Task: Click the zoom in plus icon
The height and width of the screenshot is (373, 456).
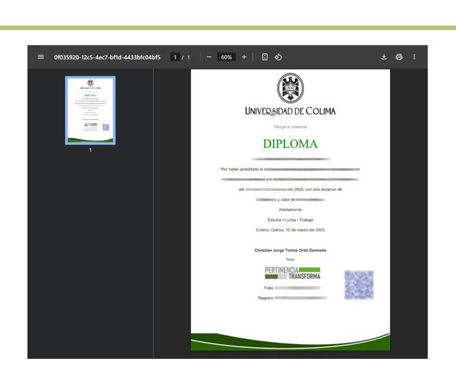Action: pos(244,57)
